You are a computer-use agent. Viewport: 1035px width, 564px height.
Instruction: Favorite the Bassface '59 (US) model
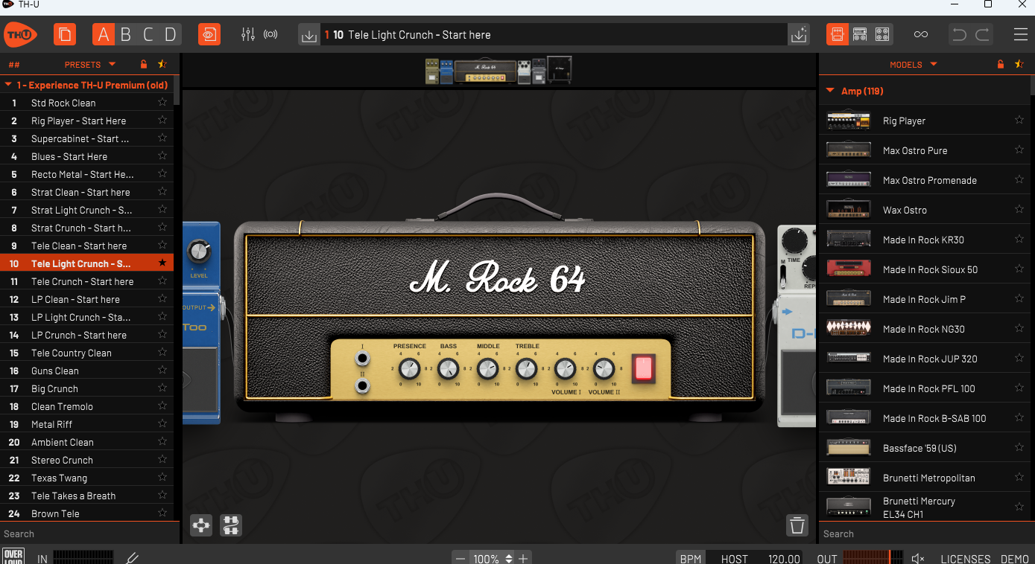[x=1019, y=448]
